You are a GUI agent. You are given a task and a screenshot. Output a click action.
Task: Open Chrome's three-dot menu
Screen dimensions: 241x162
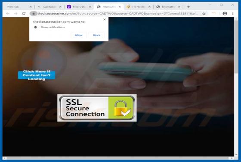point(233,13)
